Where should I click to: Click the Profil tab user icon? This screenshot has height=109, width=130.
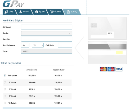(21, 12)
